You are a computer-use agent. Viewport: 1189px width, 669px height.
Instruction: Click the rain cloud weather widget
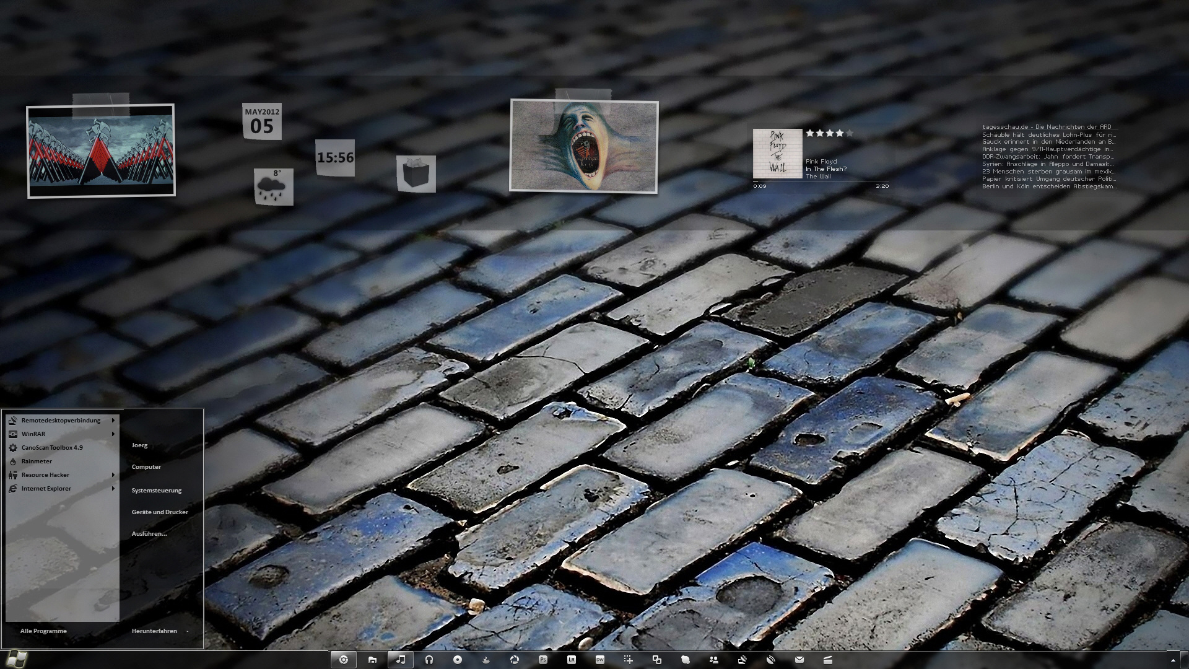[x=274, y=186]
